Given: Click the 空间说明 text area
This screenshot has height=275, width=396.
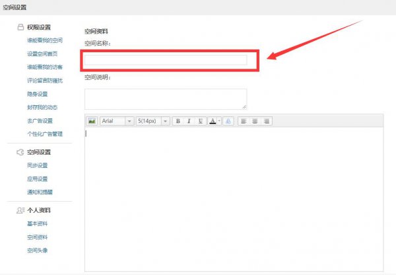Looking at the screenshot, I should [x=166, y=99].
